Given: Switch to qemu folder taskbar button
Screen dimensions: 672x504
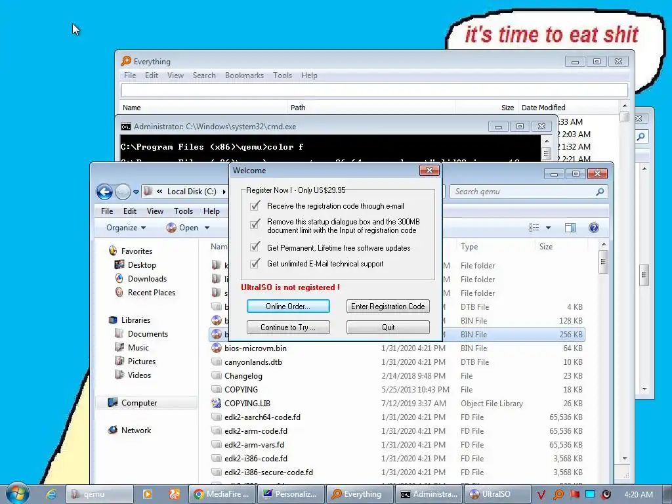Looking at the screenshot, I should click(x=100, y=494).
